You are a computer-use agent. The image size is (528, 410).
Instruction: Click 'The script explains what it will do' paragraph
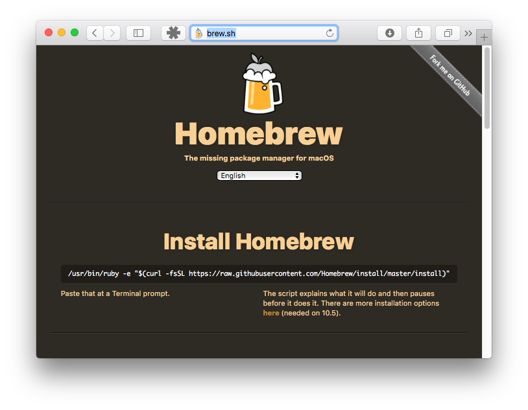click(351, 303)
